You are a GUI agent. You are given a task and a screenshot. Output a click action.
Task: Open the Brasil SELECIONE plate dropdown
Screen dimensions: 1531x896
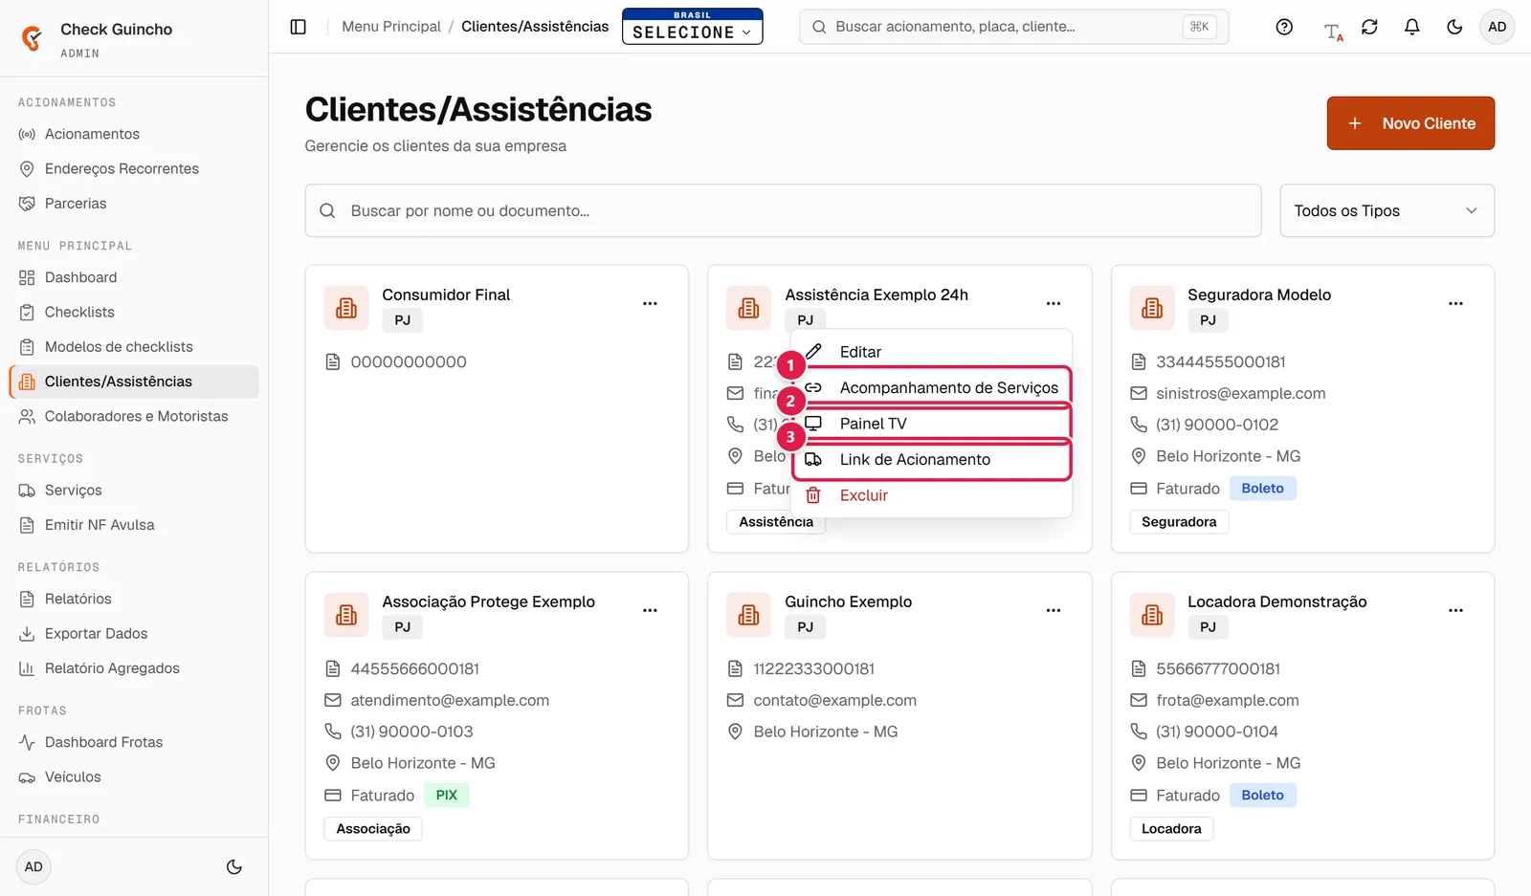tap(692, 27)
